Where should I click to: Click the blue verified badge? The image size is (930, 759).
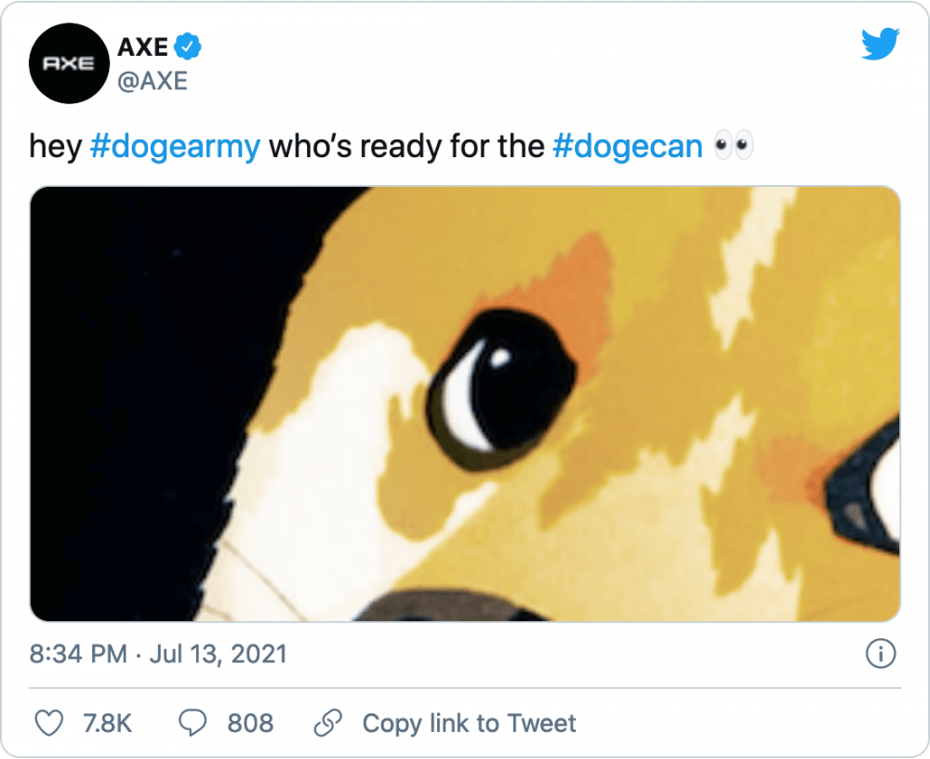[x=188, y=47]
